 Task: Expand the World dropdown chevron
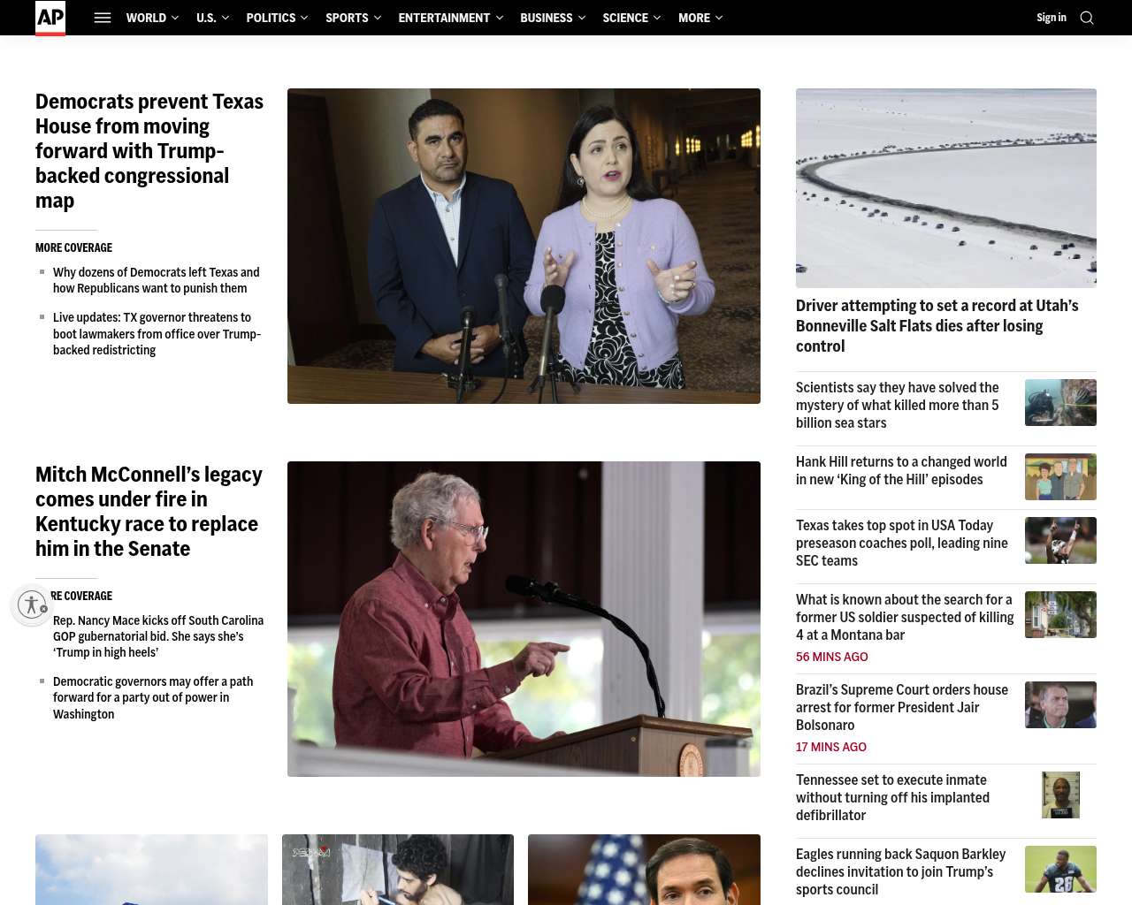175,18
